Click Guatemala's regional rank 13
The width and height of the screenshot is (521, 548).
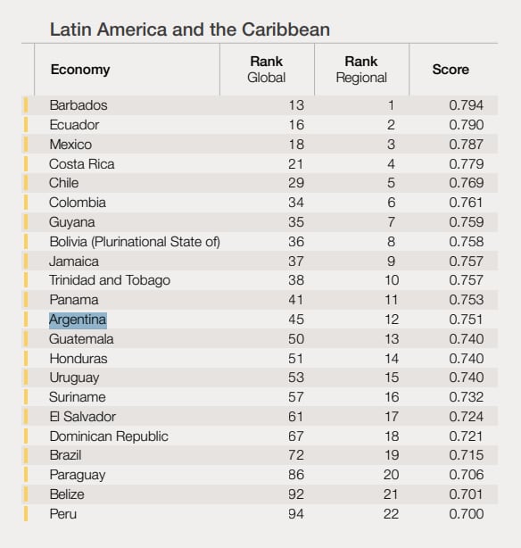coord(392,339)
